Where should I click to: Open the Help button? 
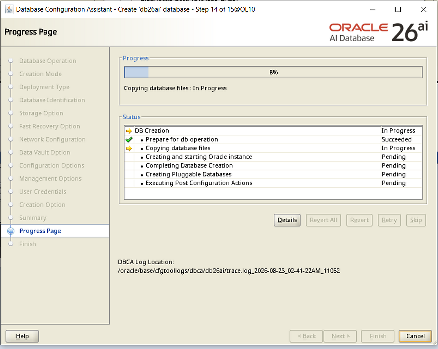click(22, 336)
